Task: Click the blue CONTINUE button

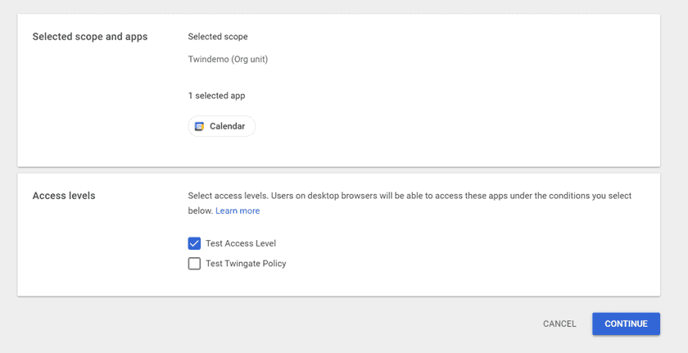Action: tap(626, 324)
